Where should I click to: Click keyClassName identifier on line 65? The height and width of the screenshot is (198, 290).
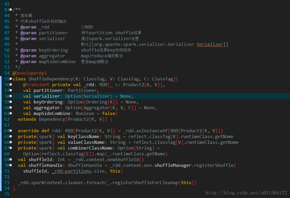(x=84, y=136)
